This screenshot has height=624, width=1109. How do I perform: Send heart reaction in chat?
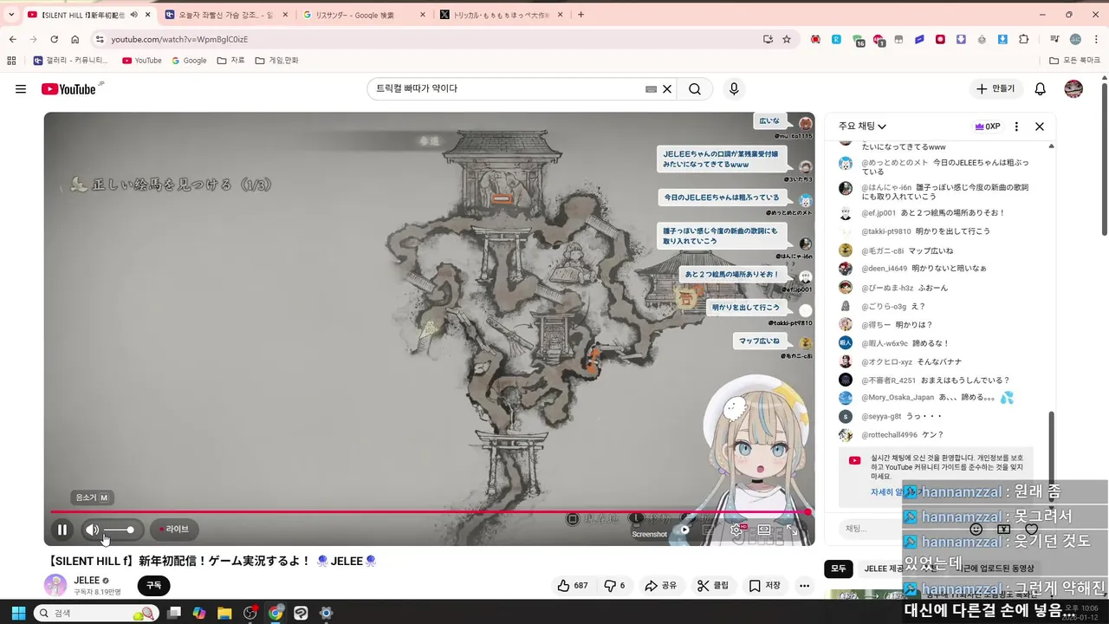coord(1031,529)
